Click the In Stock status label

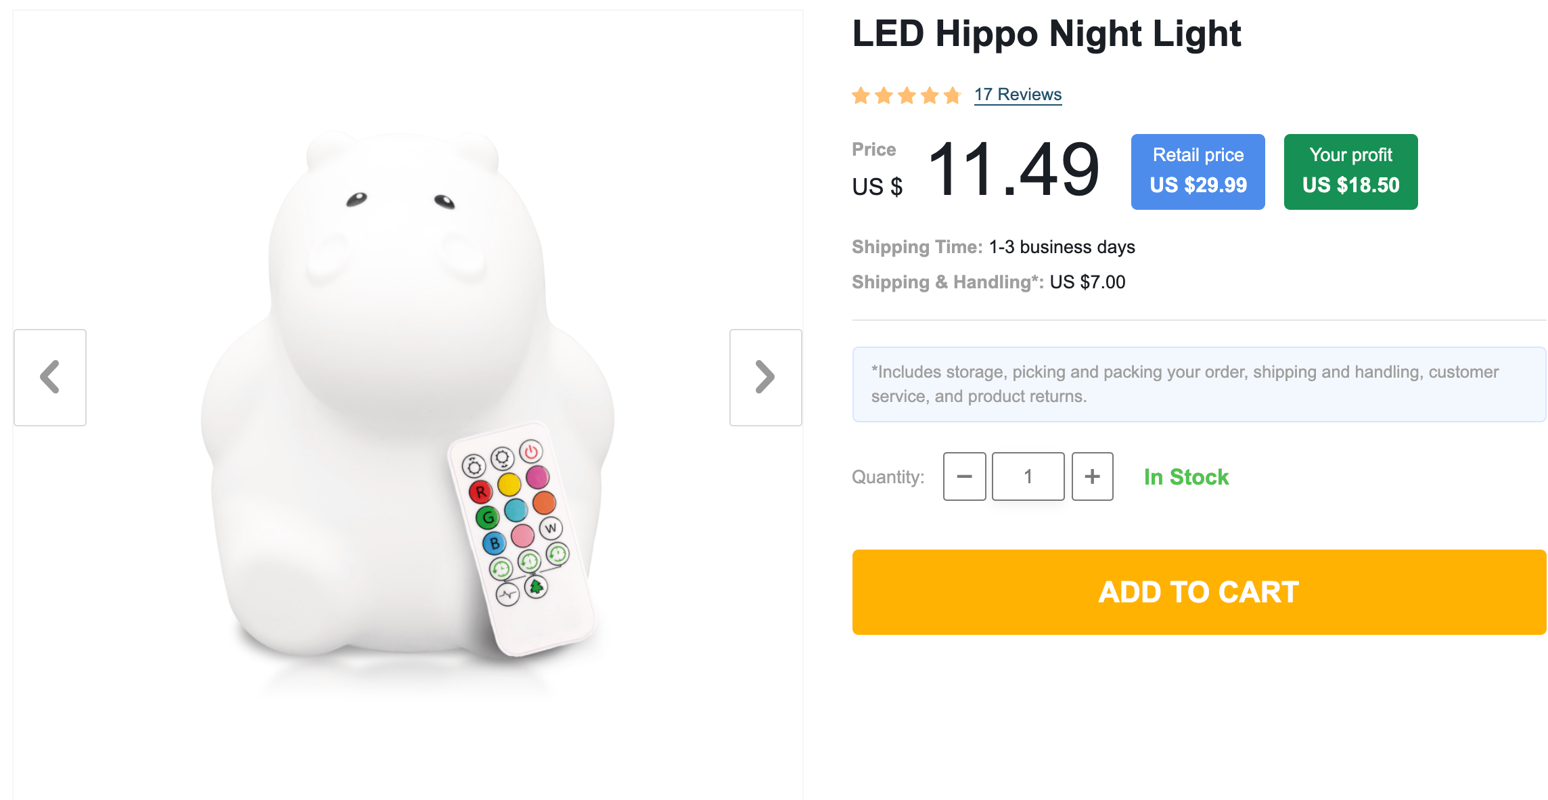(x=1186, y=477)
